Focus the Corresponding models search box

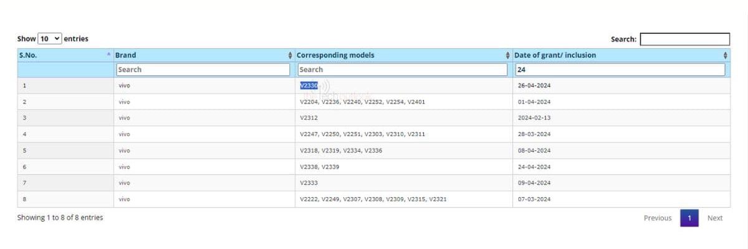(403, 69)
